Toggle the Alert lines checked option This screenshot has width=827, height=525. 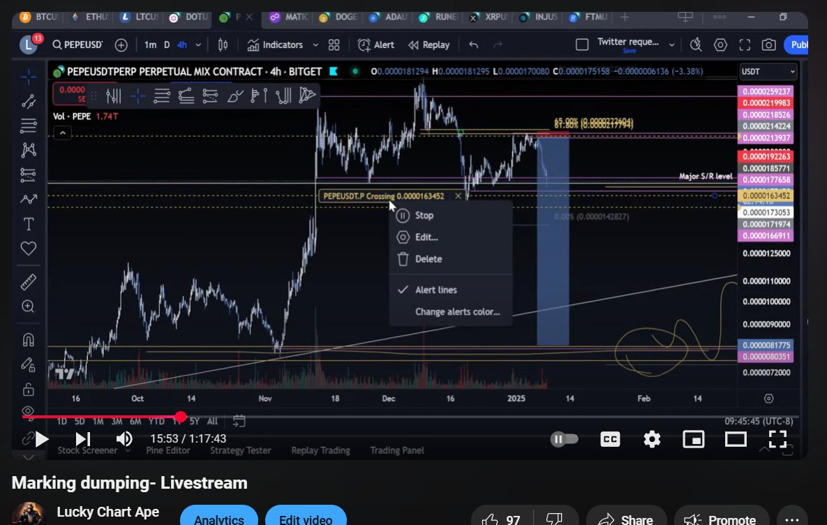coord(450,290)
